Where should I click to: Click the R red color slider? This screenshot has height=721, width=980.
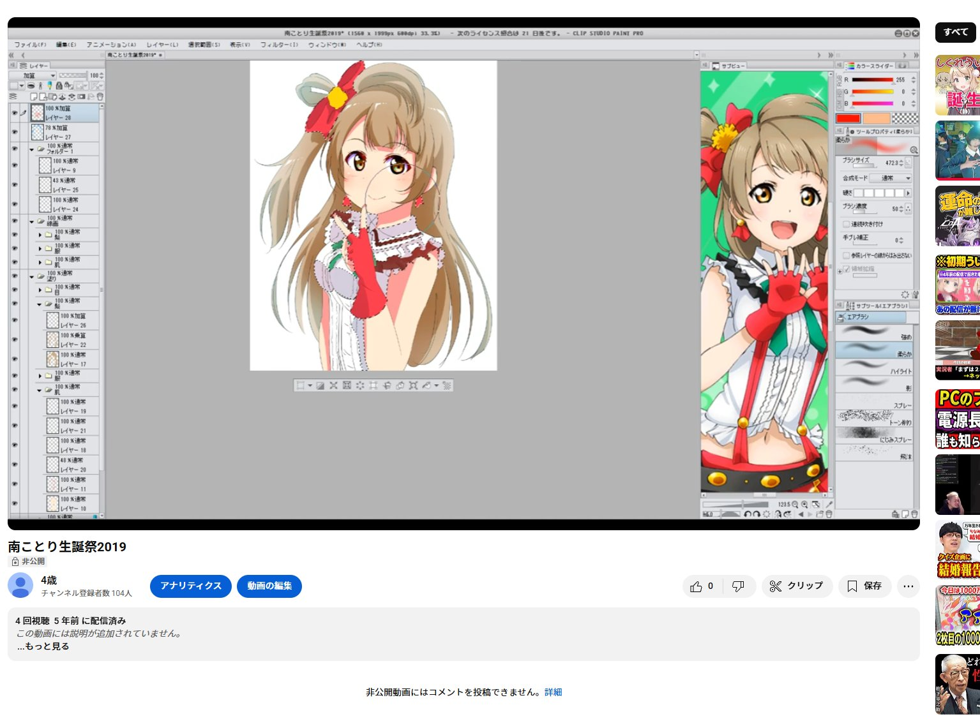coord(872,80)
